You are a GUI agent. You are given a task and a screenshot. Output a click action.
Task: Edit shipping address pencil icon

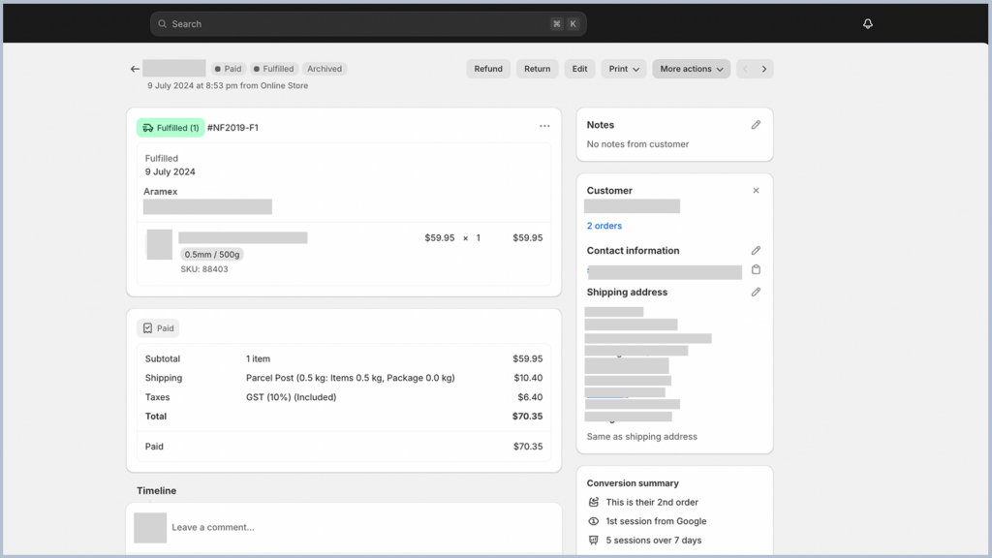756,293
